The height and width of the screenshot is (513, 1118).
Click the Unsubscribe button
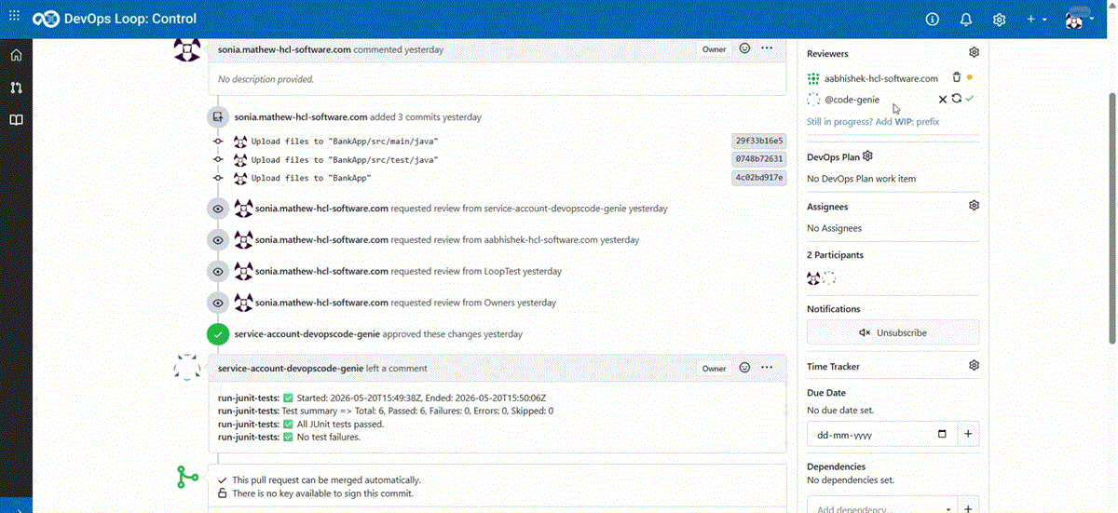[893, 332]
